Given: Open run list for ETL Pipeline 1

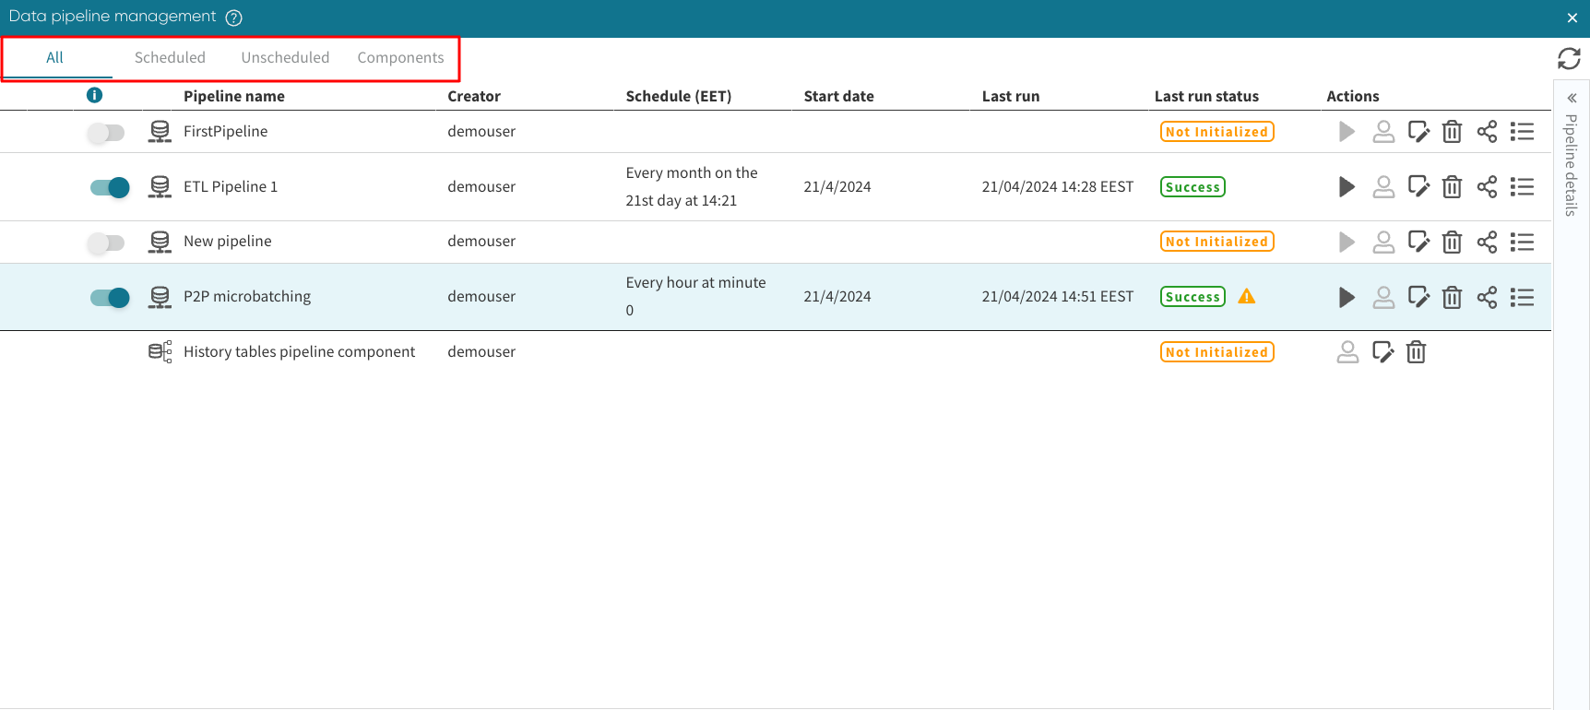Looking at the screenshot, I should [1522, 187].
